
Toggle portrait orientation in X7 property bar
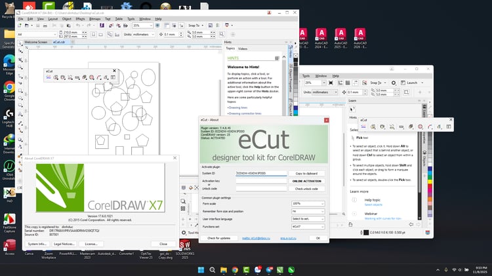(94, 35)
